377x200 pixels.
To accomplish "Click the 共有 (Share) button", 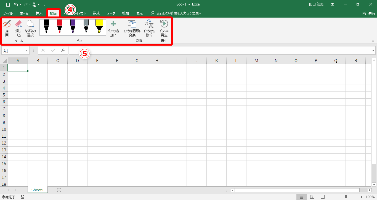I will point(368,13).
